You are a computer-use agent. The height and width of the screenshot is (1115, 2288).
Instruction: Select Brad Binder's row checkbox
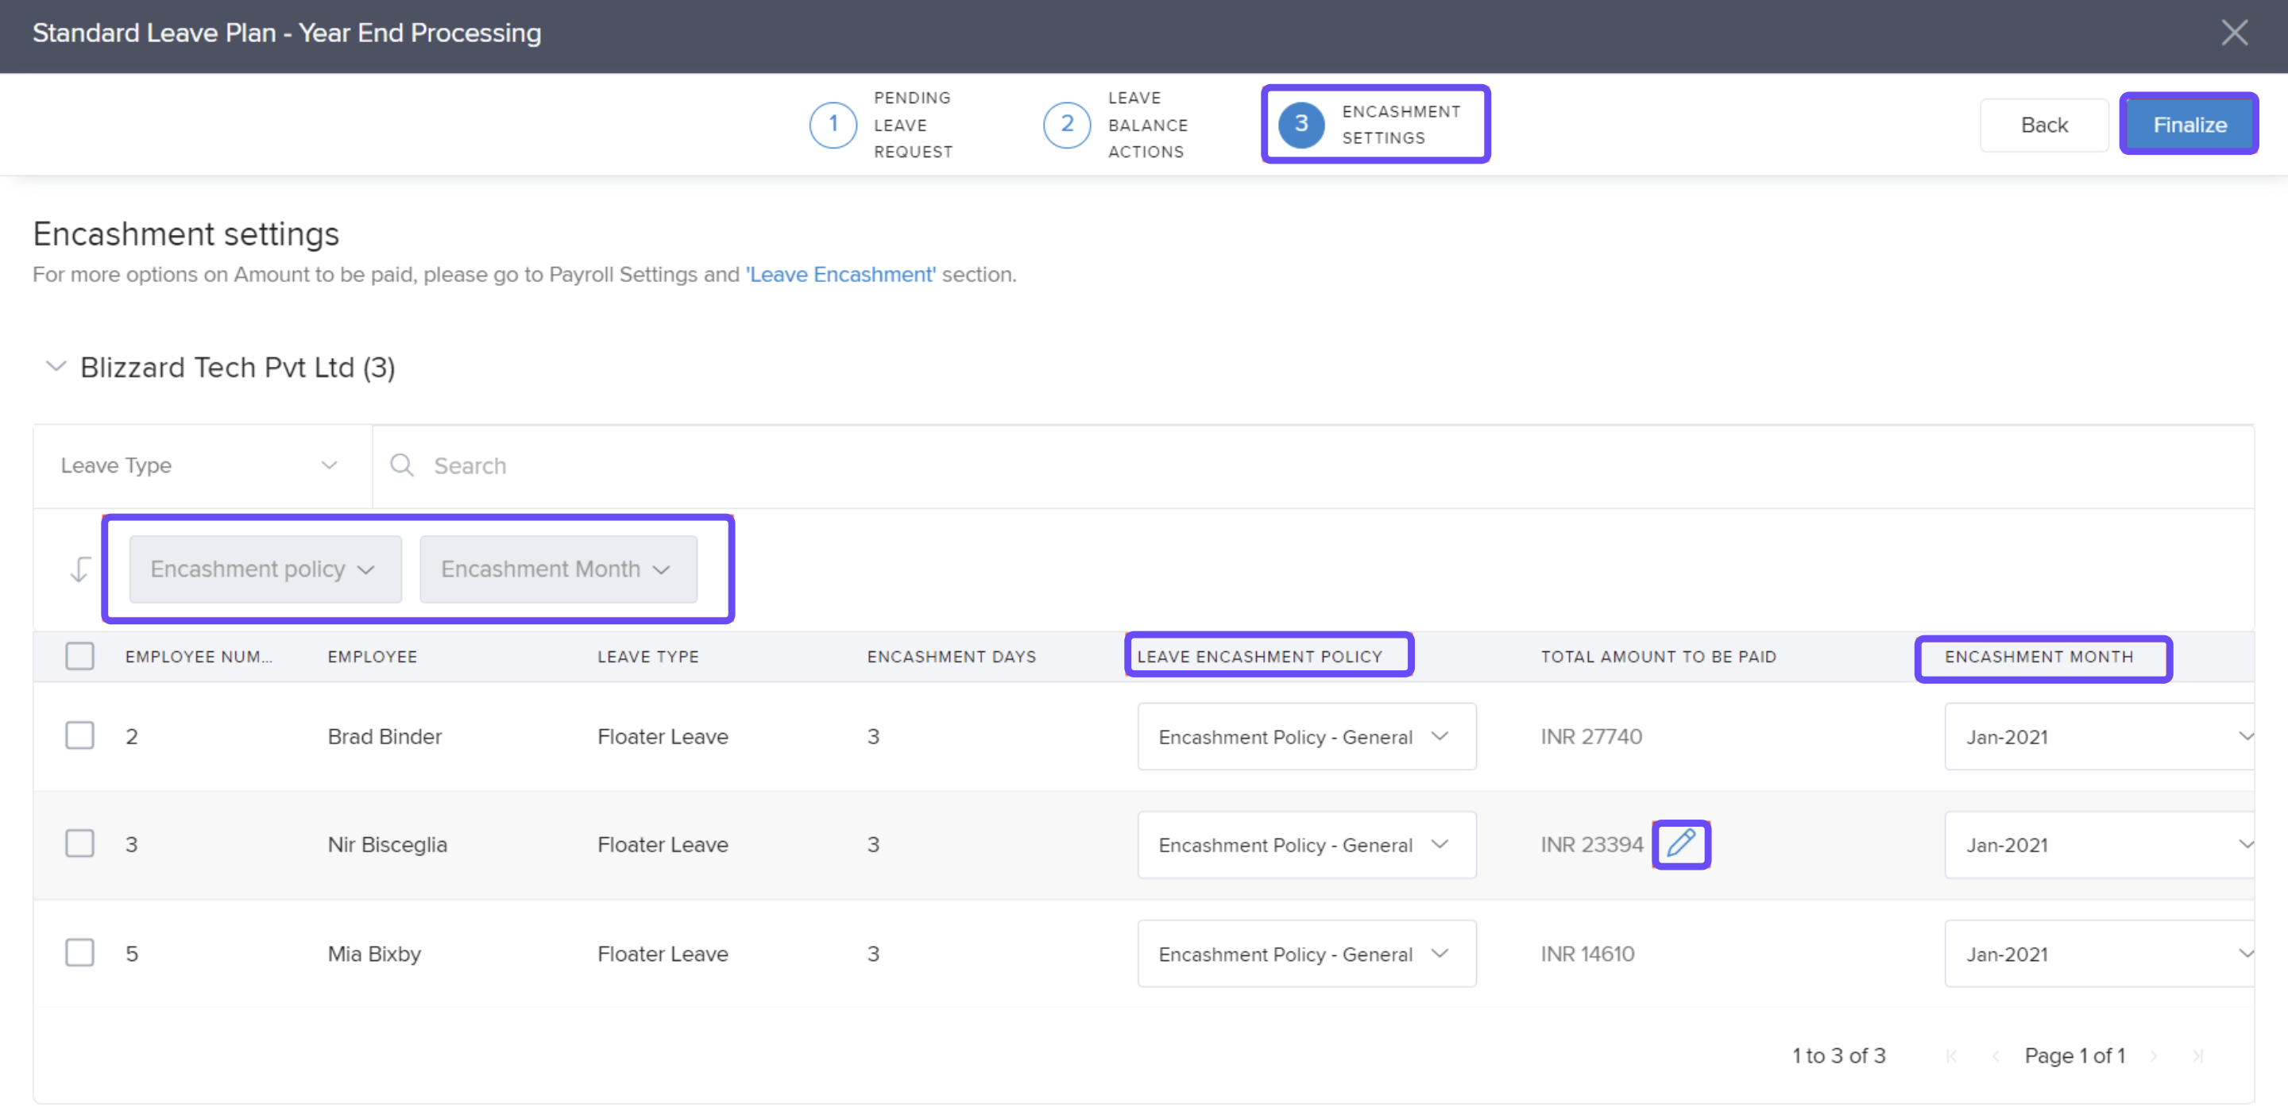coord(80,735)
